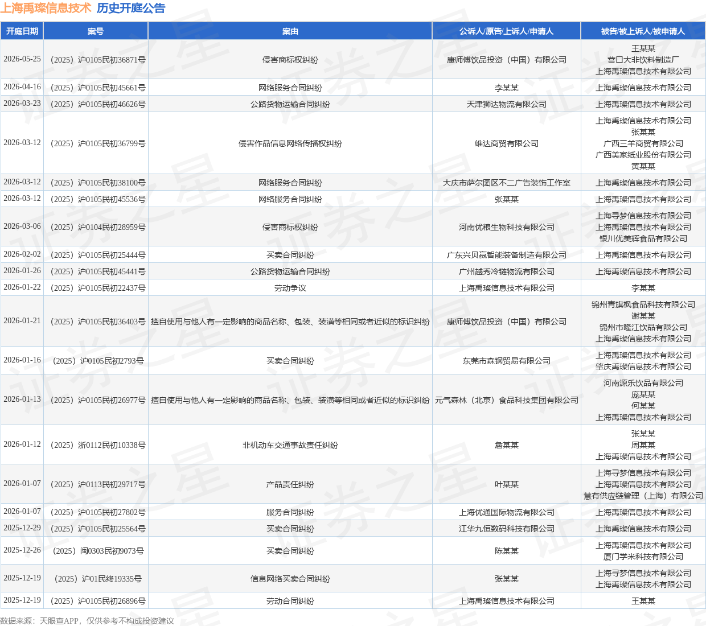
Task: Click defendant 银川优美辉食品有限公司
Action: click(643, 238)
